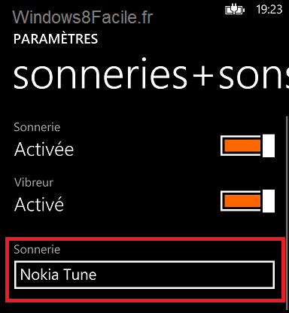
Task: Click the Vibreur label
Action: tap(34, 182)
